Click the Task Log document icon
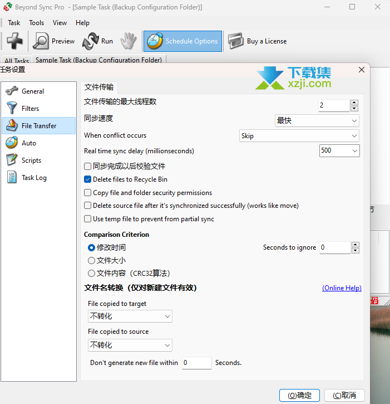Viewport: 390px width, 404px height. pyautogui.click(x=12, y=177)
